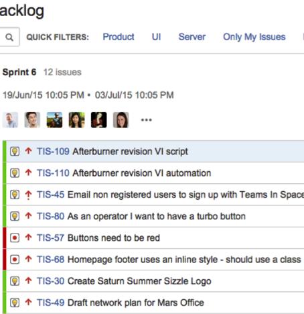304x314 pixels.
Task: Select the Afterburner revision VI script row
Action: (x=155, y=152)
